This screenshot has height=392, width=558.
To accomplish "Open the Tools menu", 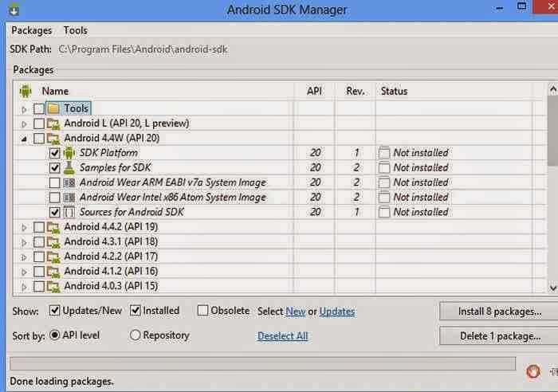I will tap(76, 30).
